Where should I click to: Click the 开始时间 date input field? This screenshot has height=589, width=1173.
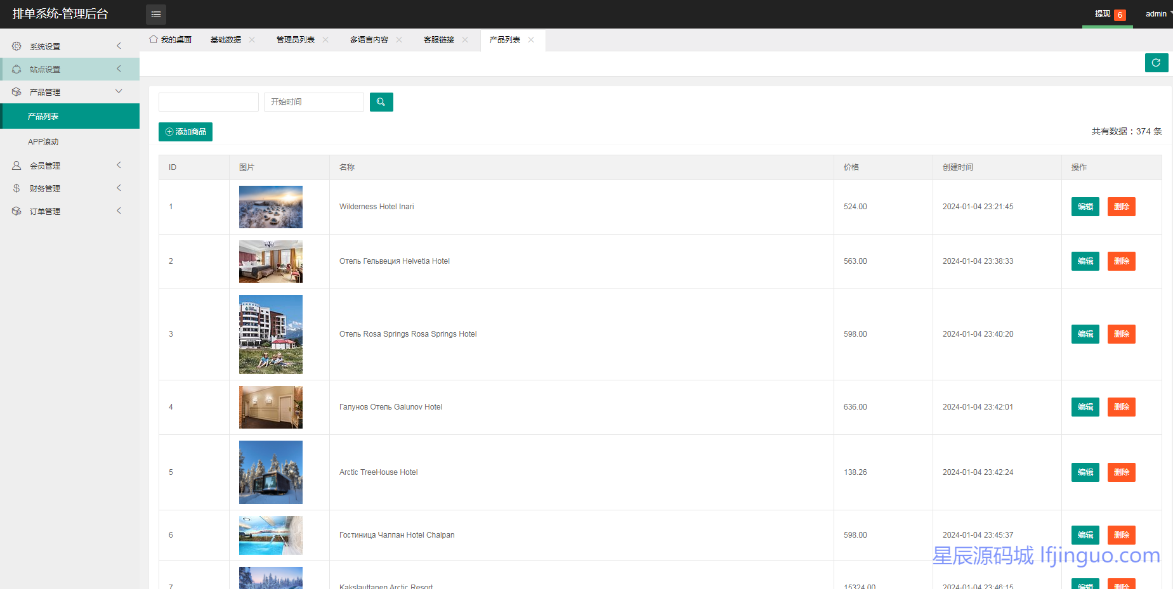[x=313, y=102]
